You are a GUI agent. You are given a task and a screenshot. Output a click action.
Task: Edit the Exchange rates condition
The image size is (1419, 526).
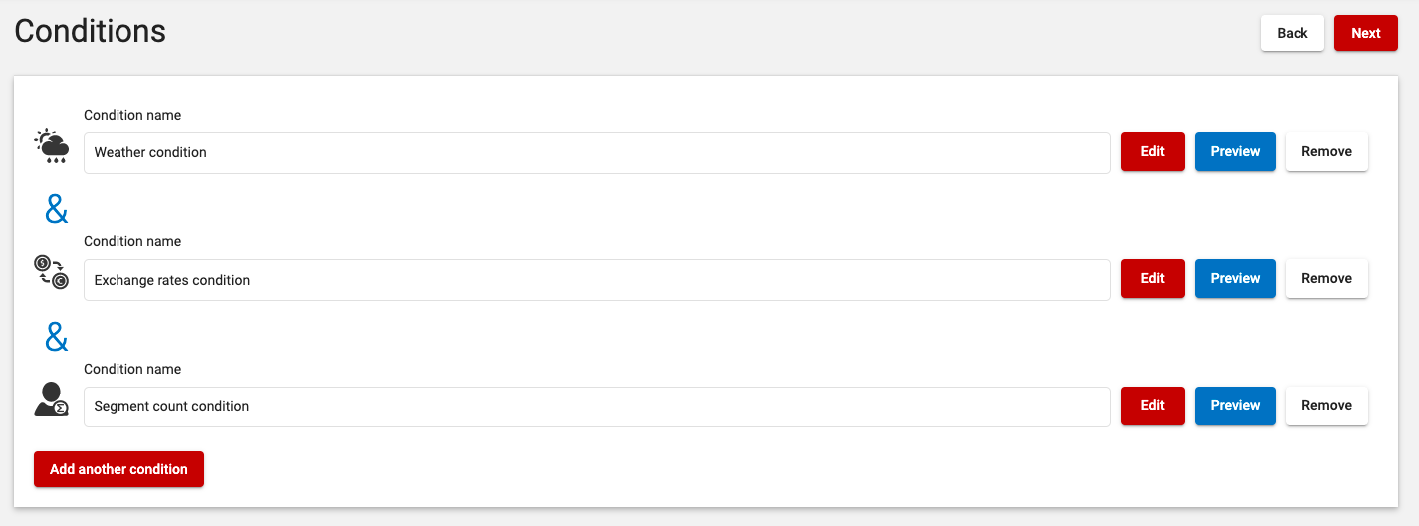pos(1153,279)
